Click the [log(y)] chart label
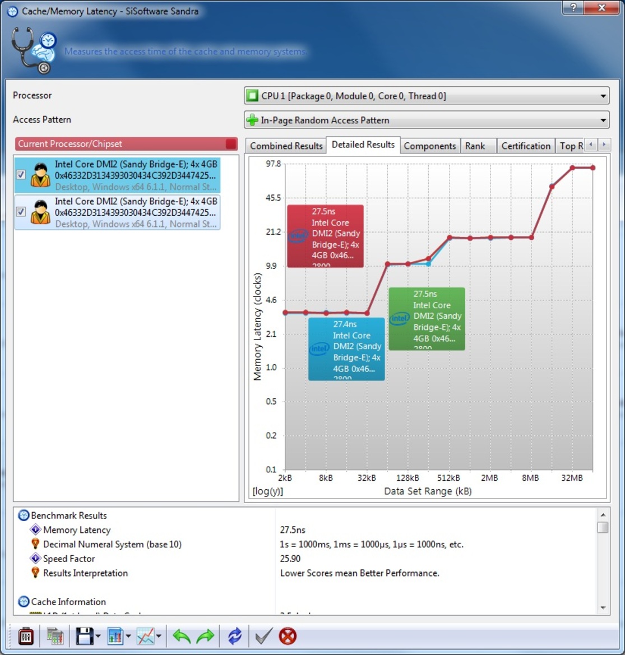The width and height of the screenshot is (625, 655). coord(267,491)
